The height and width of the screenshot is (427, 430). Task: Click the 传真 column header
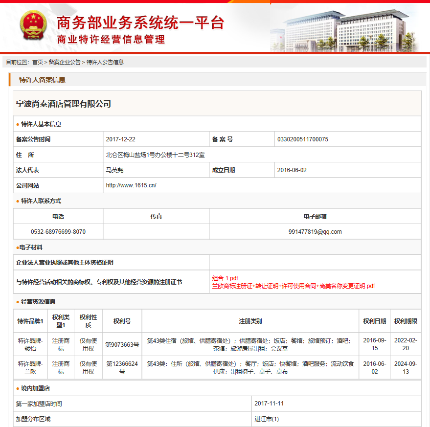(x=156, y=216)
